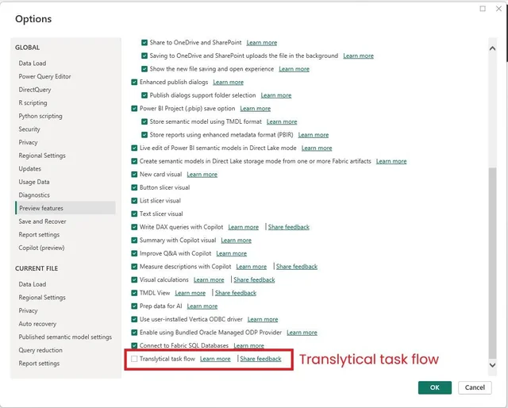Toggle Enhanced publish dialogs checkbox
The width and height of the screenshot is (508, 408).
(134, 82)
